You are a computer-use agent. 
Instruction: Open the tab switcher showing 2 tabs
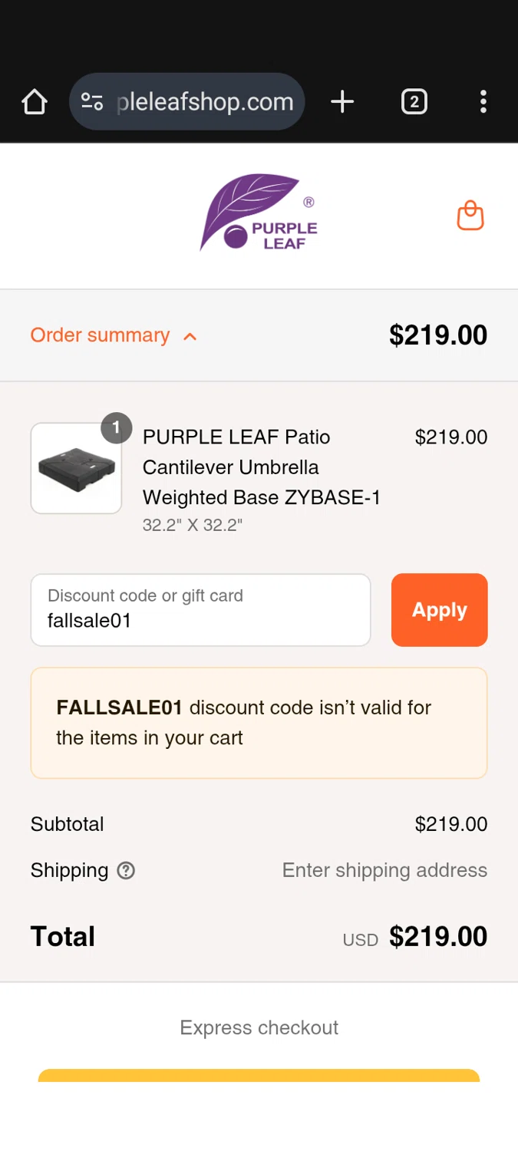pyautogui.click(x=414, y=101)
